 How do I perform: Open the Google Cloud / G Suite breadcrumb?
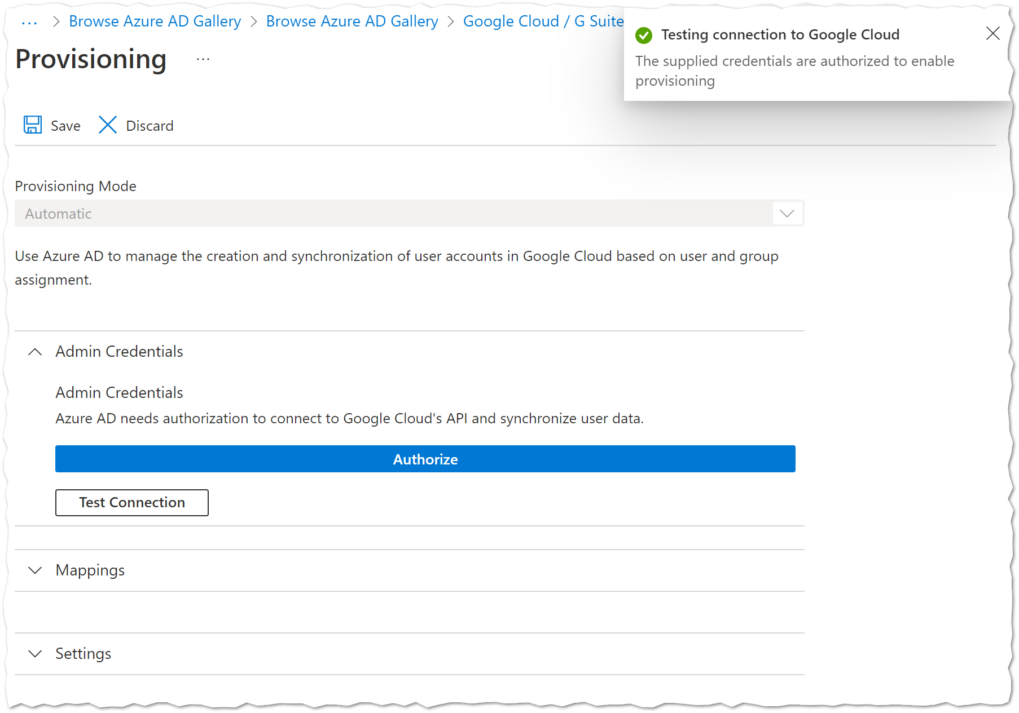(x=543, y=21)
